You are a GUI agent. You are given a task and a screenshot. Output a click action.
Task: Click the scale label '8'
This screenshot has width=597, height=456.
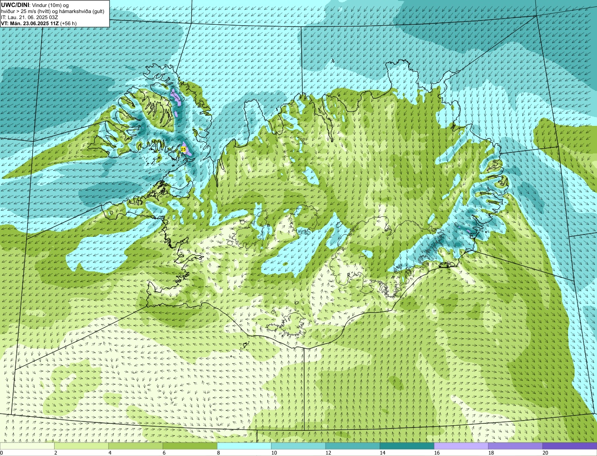218,453
